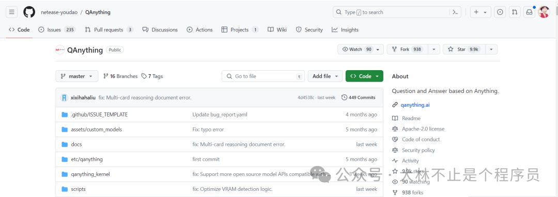Open your issues icon in header
558x197 pixels.
coord(500,12)
